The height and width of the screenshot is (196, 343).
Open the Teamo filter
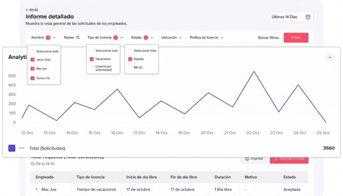coord(71,38)
